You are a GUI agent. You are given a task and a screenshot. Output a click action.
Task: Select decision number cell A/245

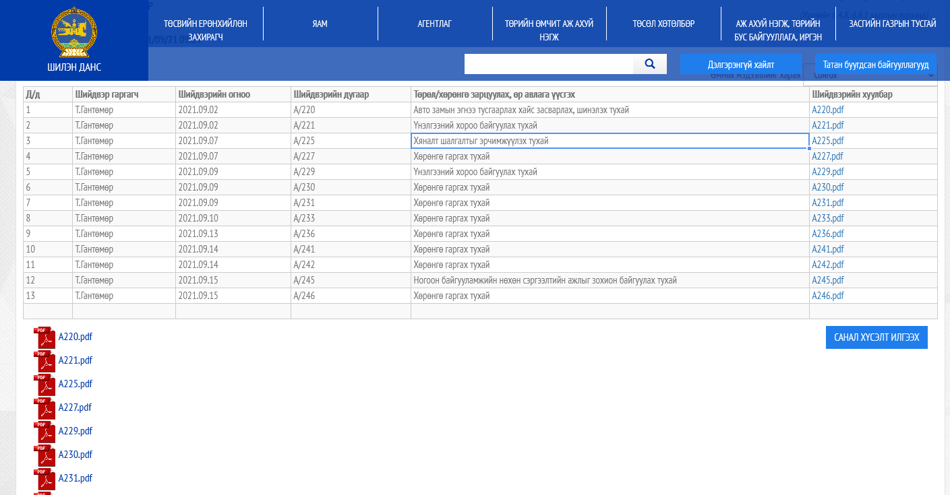point(351,280)
